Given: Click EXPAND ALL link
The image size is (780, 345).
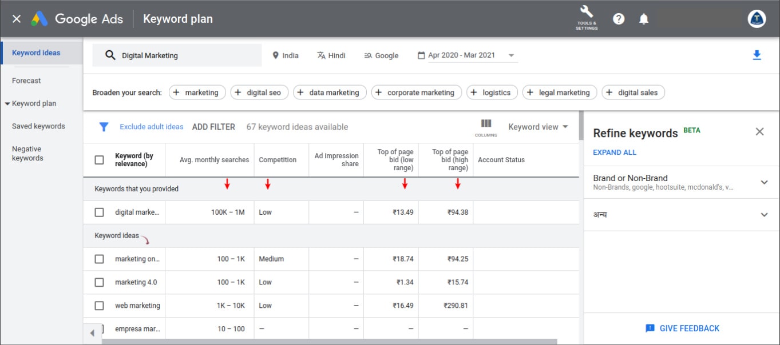Looking at the screenshot, I should (615, 153).
